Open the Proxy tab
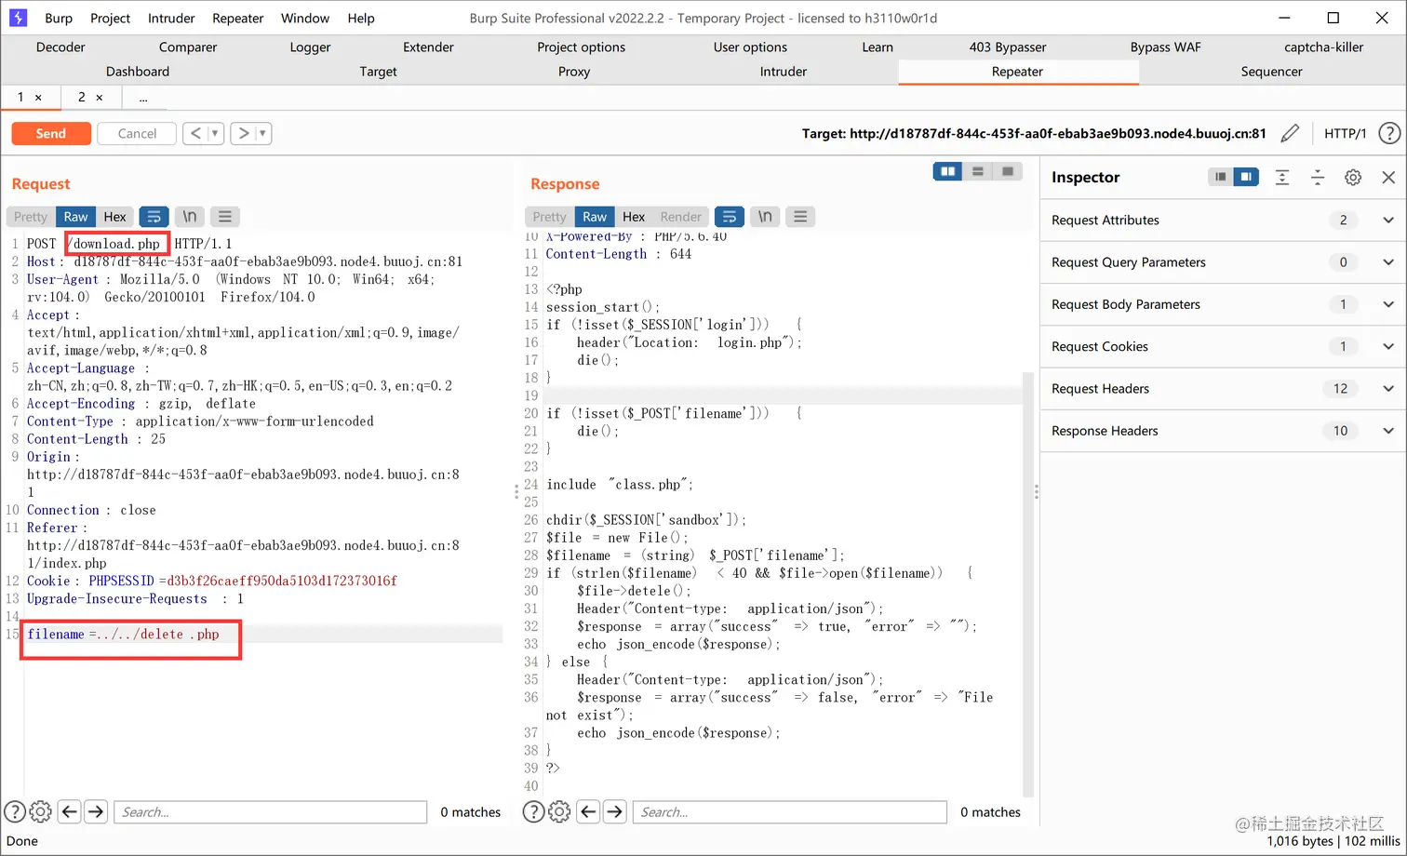The image size is (1407, 856). pyautogui.click(x=574, y=72)
